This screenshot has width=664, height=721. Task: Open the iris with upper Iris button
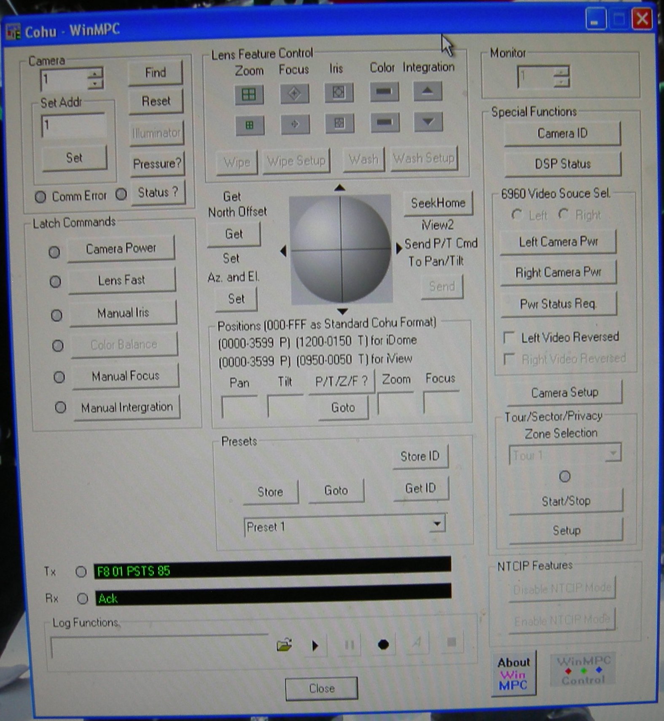339,92
